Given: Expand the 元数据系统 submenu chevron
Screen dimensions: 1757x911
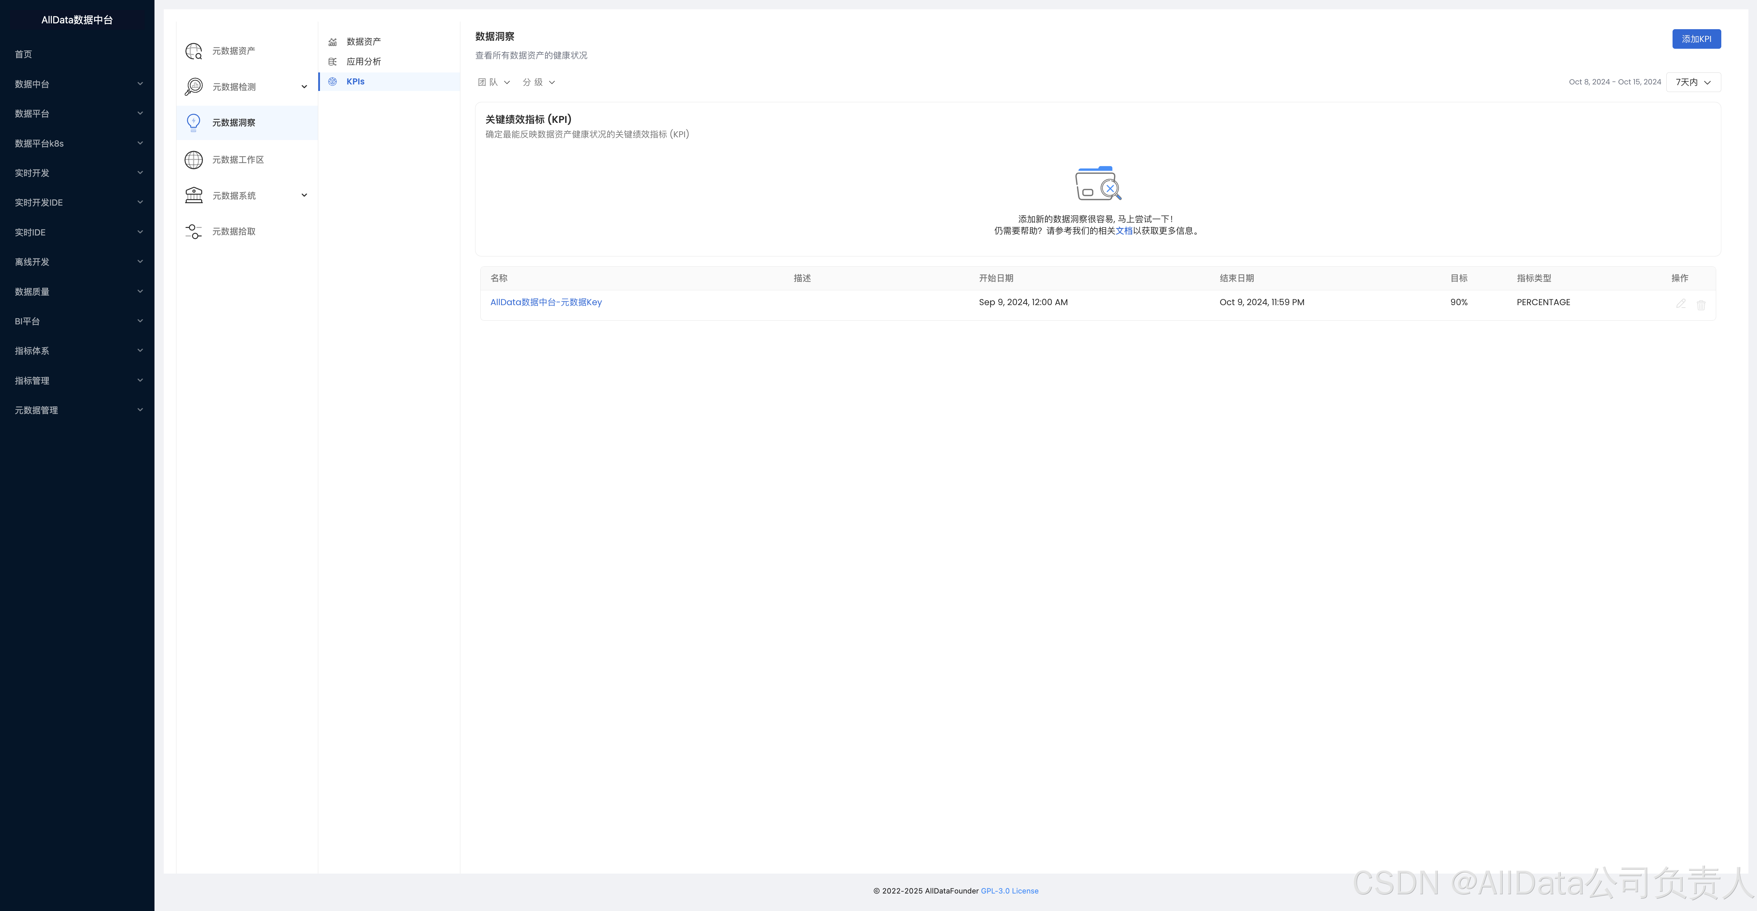Looking at the screenshot, I should point(304,196).
